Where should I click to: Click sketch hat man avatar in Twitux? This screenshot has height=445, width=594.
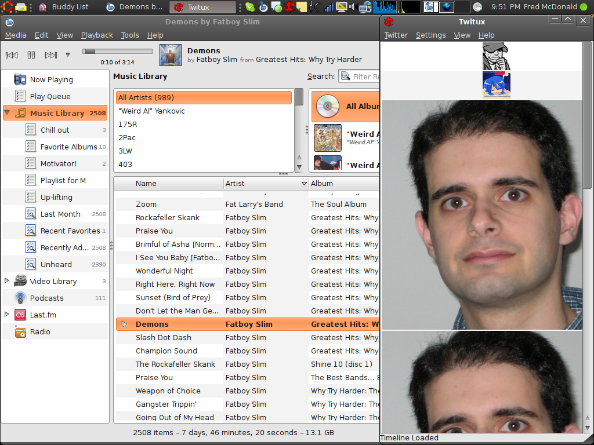click(x=497, y=56)
